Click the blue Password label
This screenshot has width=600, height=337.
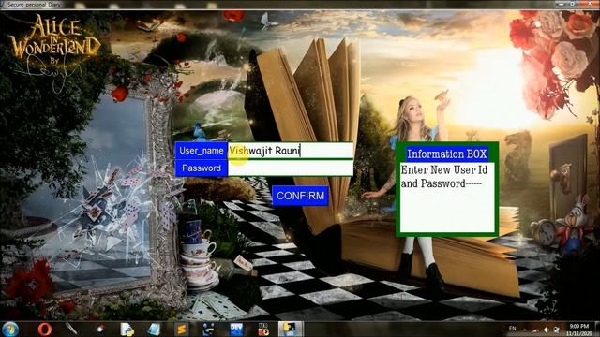point(202,168)
